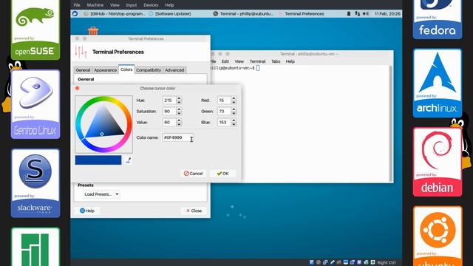Open the Advanced tab
This screenshot has width=473, height=266.
[174, 70]
